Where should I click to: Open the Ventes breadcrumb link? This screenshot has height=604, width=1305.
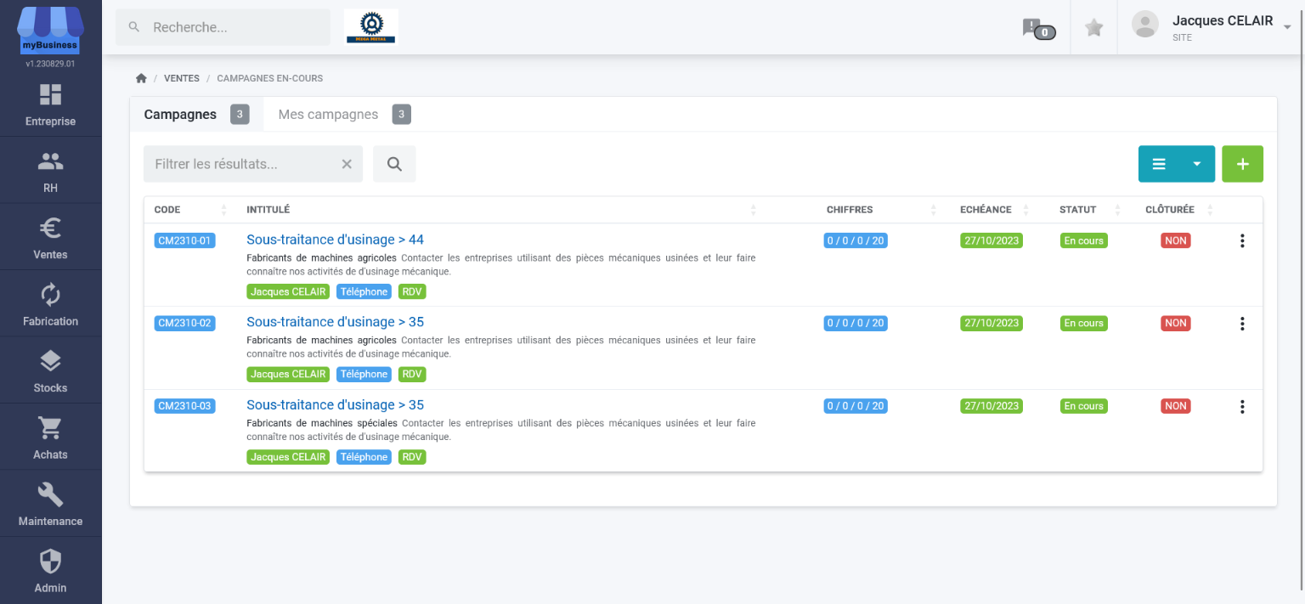(182, 78)
